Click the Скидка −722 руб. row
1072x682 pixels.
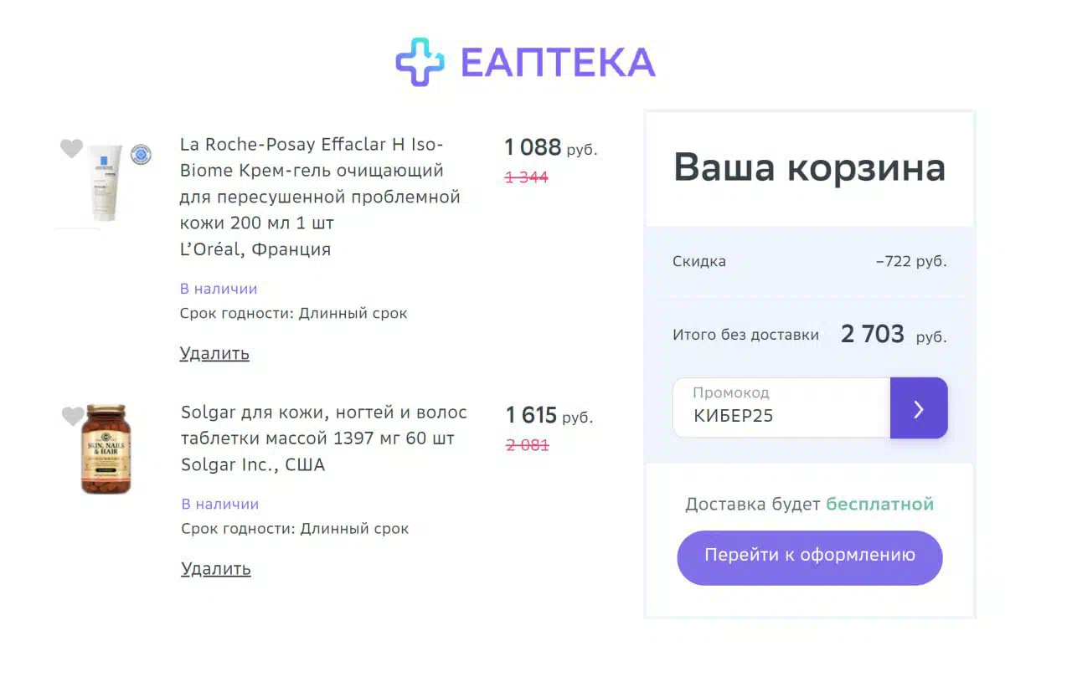(810, 261)
